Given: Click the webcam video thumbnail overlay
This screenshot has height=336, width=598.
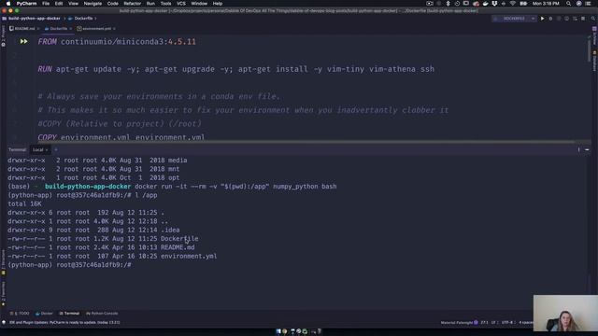Looking at the screenshot, I should 565,314.
